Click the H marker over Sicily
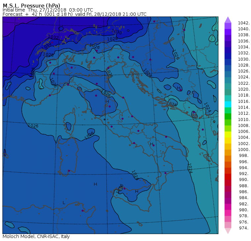 pyautogui.click(x=136, y=191)
